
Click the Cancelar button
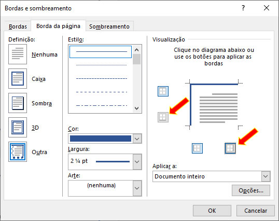point(256,211)
